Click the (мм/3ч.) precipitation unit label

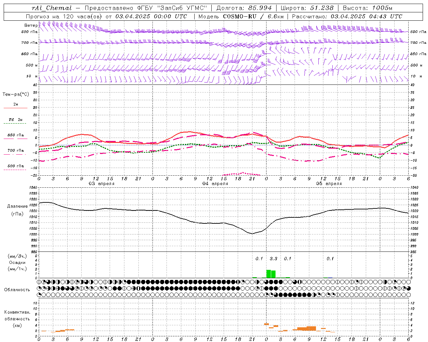[17, 256]
